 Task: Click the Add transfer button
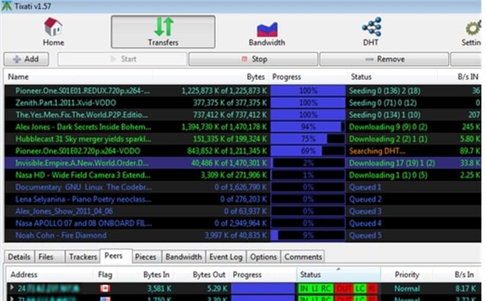[x=26, y=59]
